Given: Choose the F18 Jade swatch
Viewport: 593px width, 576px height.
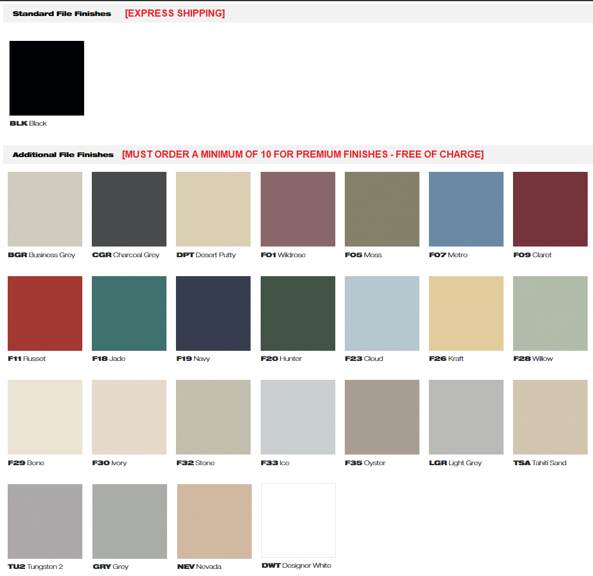Looking at the screenshot, I should point(129,313).
